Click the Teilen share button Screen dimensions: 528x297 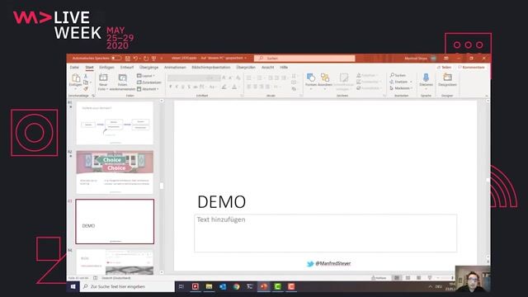pos(444,68)
